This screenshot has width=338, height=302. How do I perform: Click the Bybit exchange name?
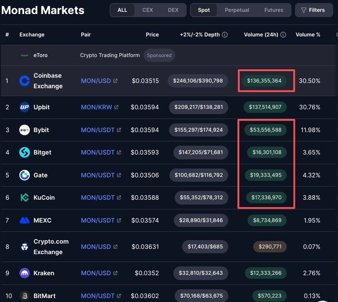coord(41,130)
